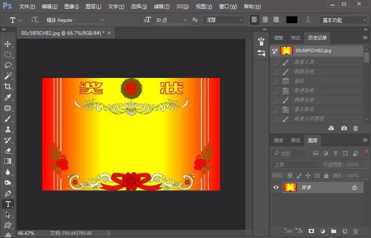Screen dimensions: 371x238
Task: Select the Lasso tool
Action: point(7,65)
